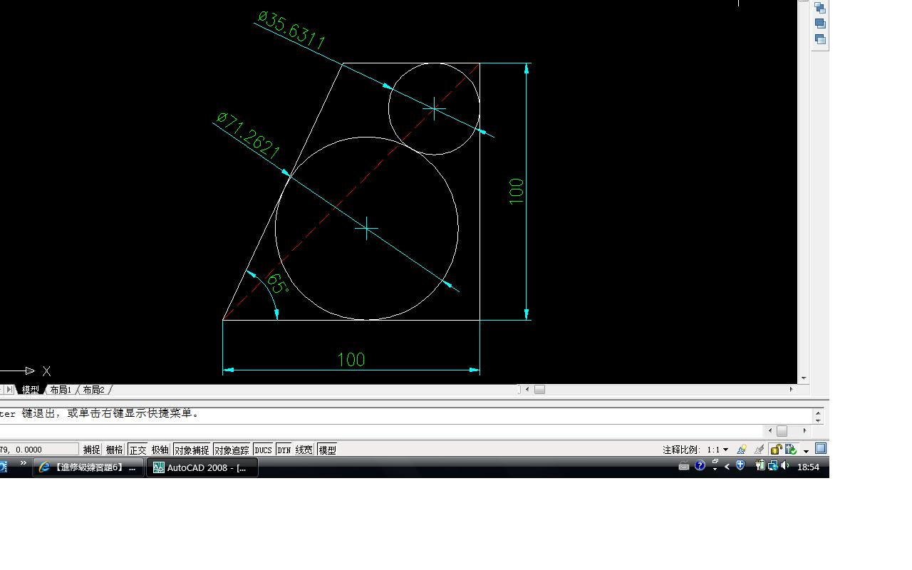Click the top draw-order icon in the right toolbar

(820, 8)
